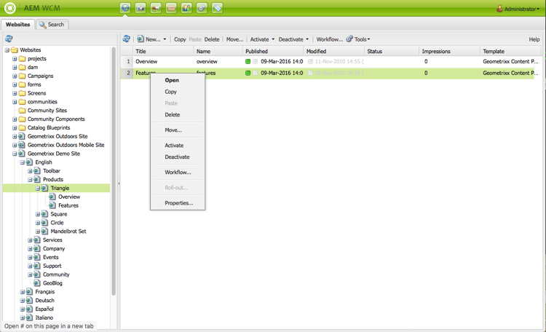Select Community Sites in the tree
Screen dimensions: 546x332
click(47, 111)
